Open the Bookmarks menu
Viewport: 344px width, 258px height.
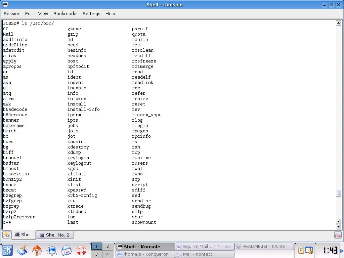66,13
